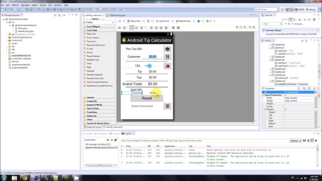Open the Java perspective
Image resolution: width=322 pixels, height=181 pixels.
[290, 10]
